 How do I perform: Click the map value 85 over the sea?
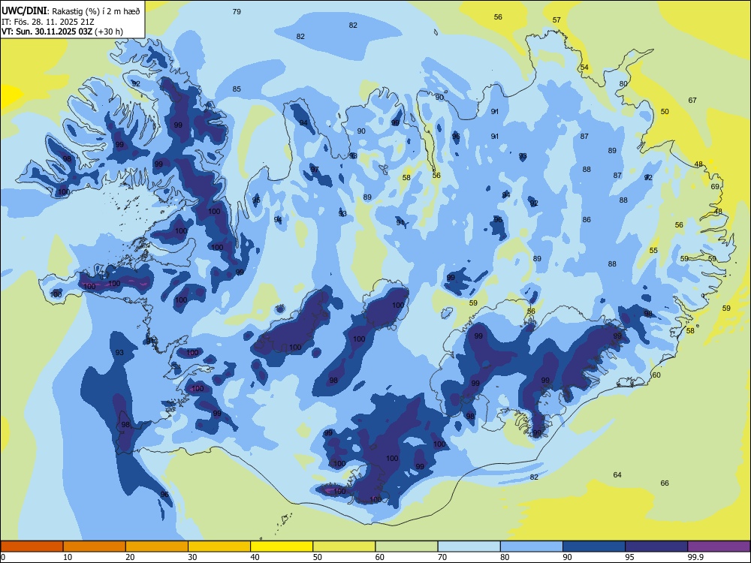coord(237,89)
